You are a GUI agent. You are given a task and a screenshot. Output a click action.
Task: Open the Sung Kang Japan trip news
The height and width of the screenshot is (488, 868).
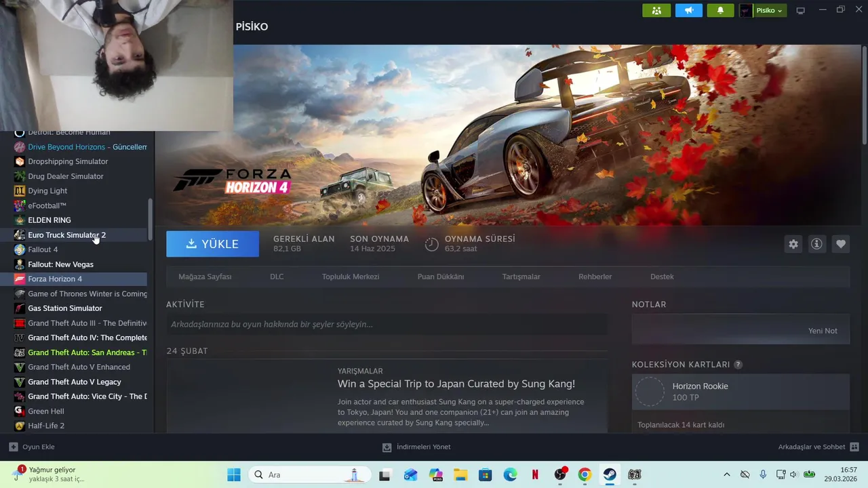click(x=456, y=384)
